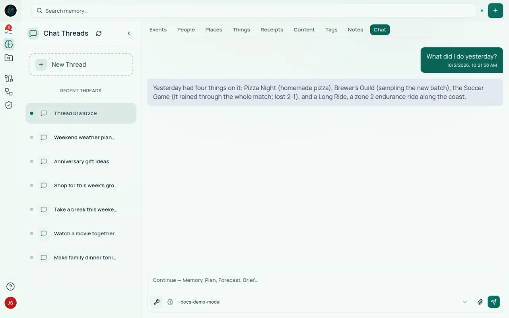Screen dimensions: 509x318
Task: Open the Places tab
Action: click(x=214, y=30)
